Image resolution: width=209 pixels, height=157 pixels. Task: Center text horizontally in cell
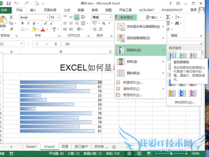click(x=71, y=23)
